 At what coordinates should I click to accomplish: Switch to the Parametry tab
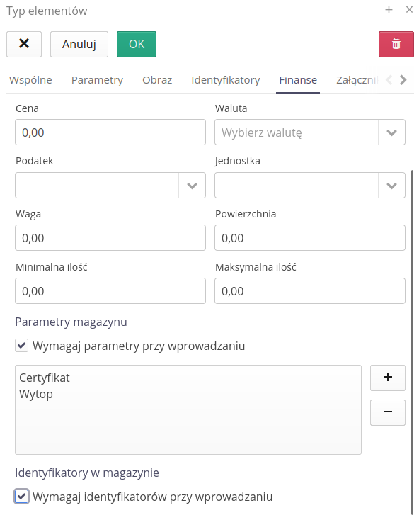(97, 80)
